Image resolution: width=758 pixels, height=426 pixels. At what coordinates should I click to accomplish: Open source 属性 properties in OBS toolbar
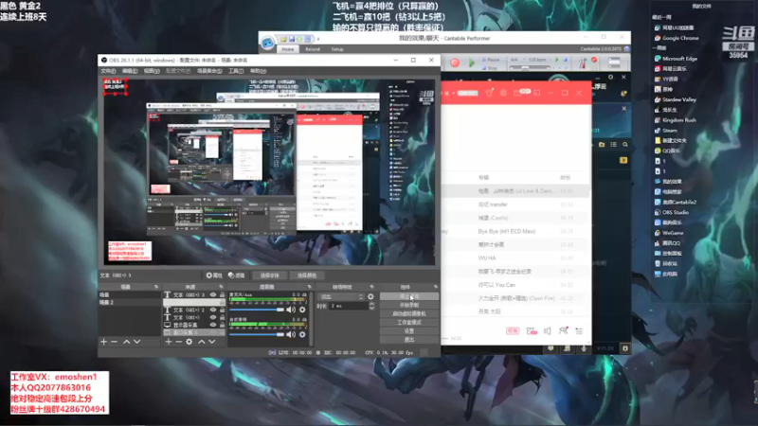click(214, 275)
